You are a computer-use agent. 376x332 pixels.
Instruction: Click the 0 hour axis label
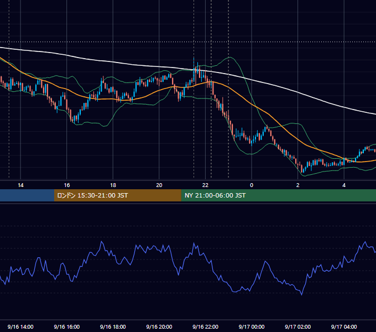[252, 185]
